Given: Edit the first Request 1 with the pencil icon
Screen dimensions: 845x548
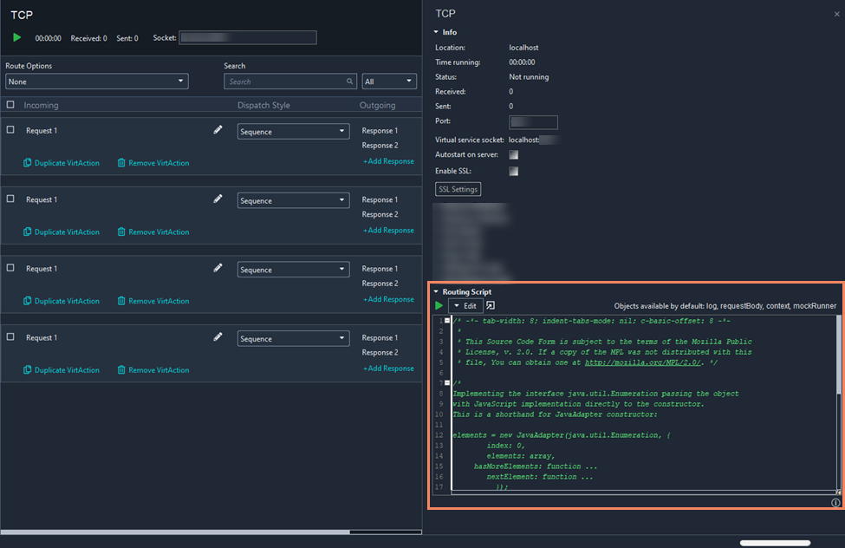Looking at the screenshot, I should point(219,130).
